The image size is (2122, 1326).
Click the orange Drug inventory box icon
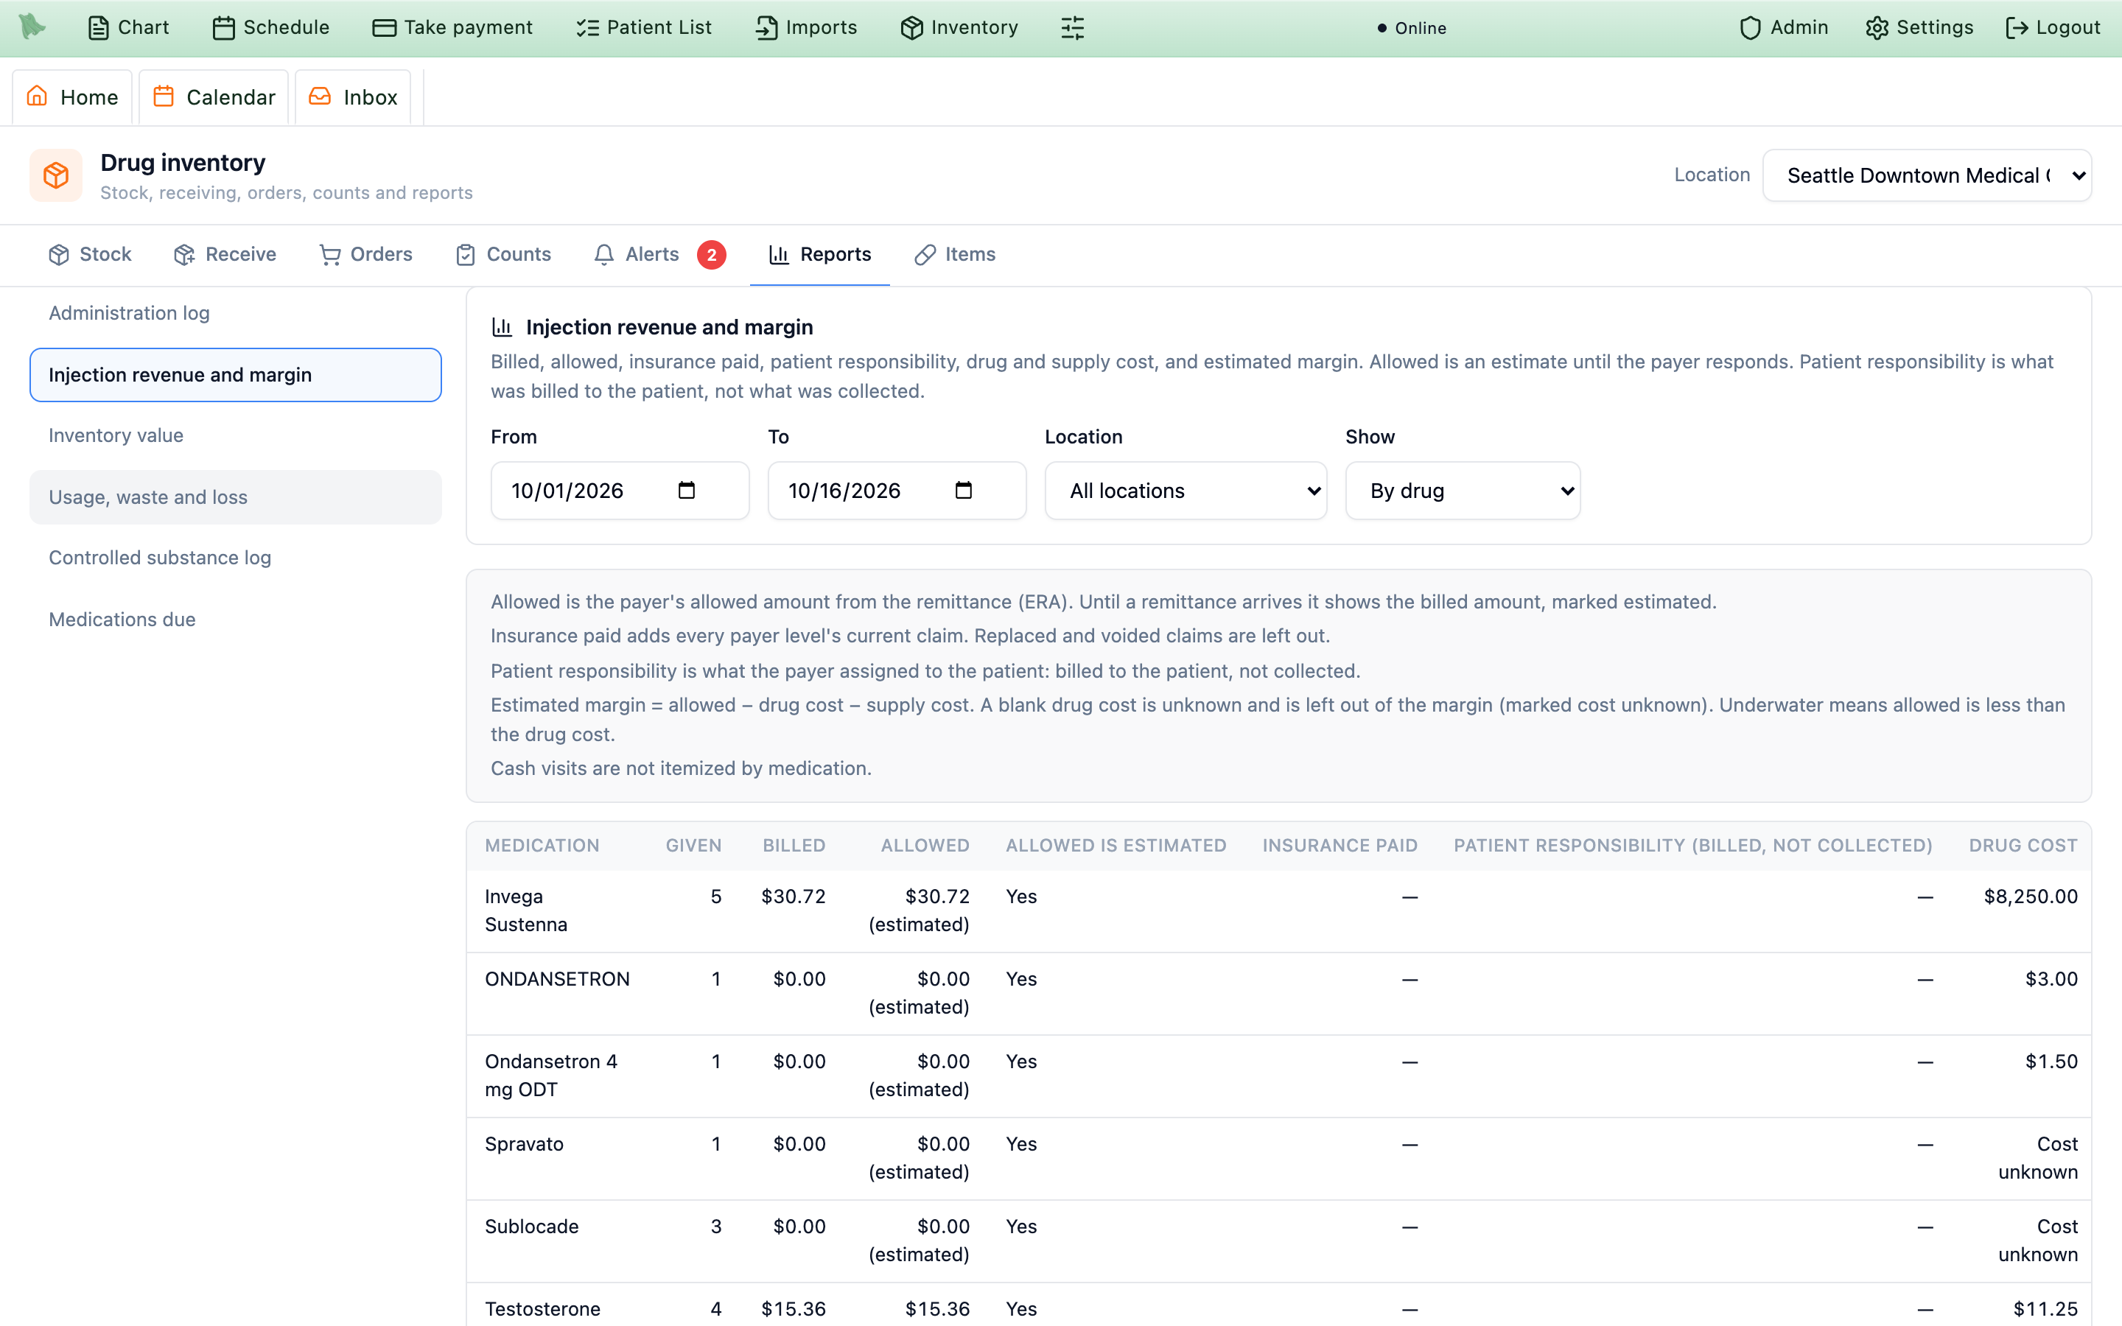coord(56,175)
